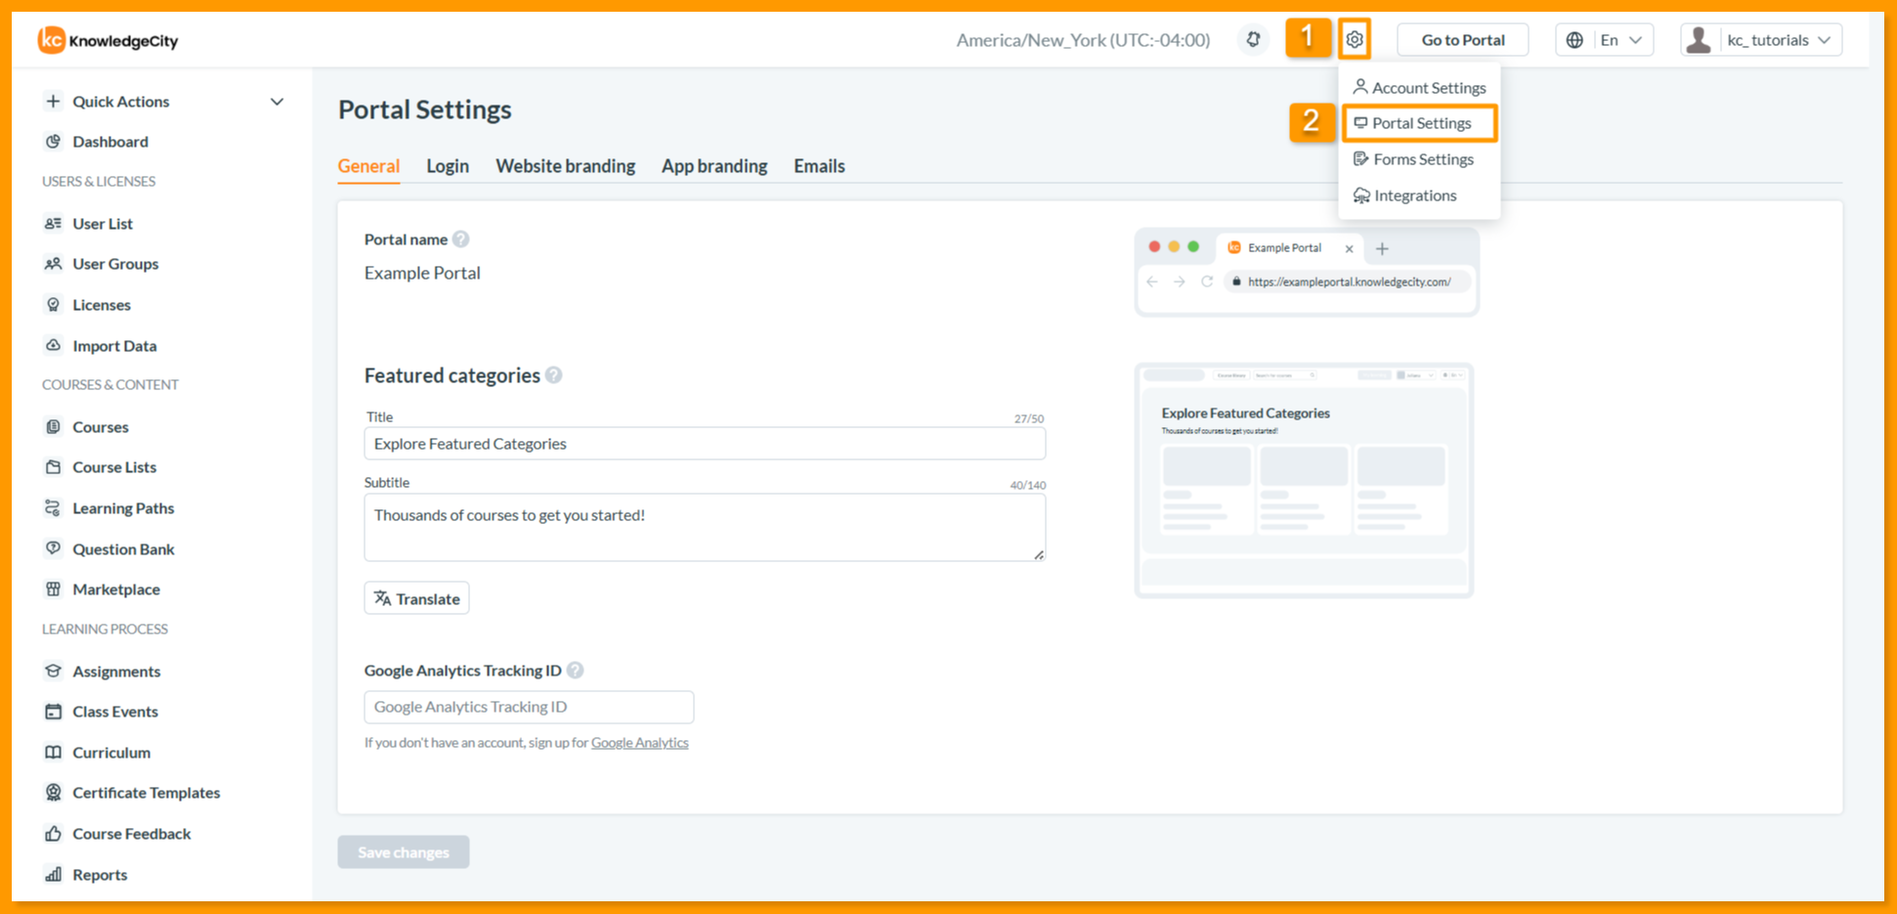Open Course Feedback in sidebar
The width and height of the screenshot is (1897, 914).
(x=131, y=834)
